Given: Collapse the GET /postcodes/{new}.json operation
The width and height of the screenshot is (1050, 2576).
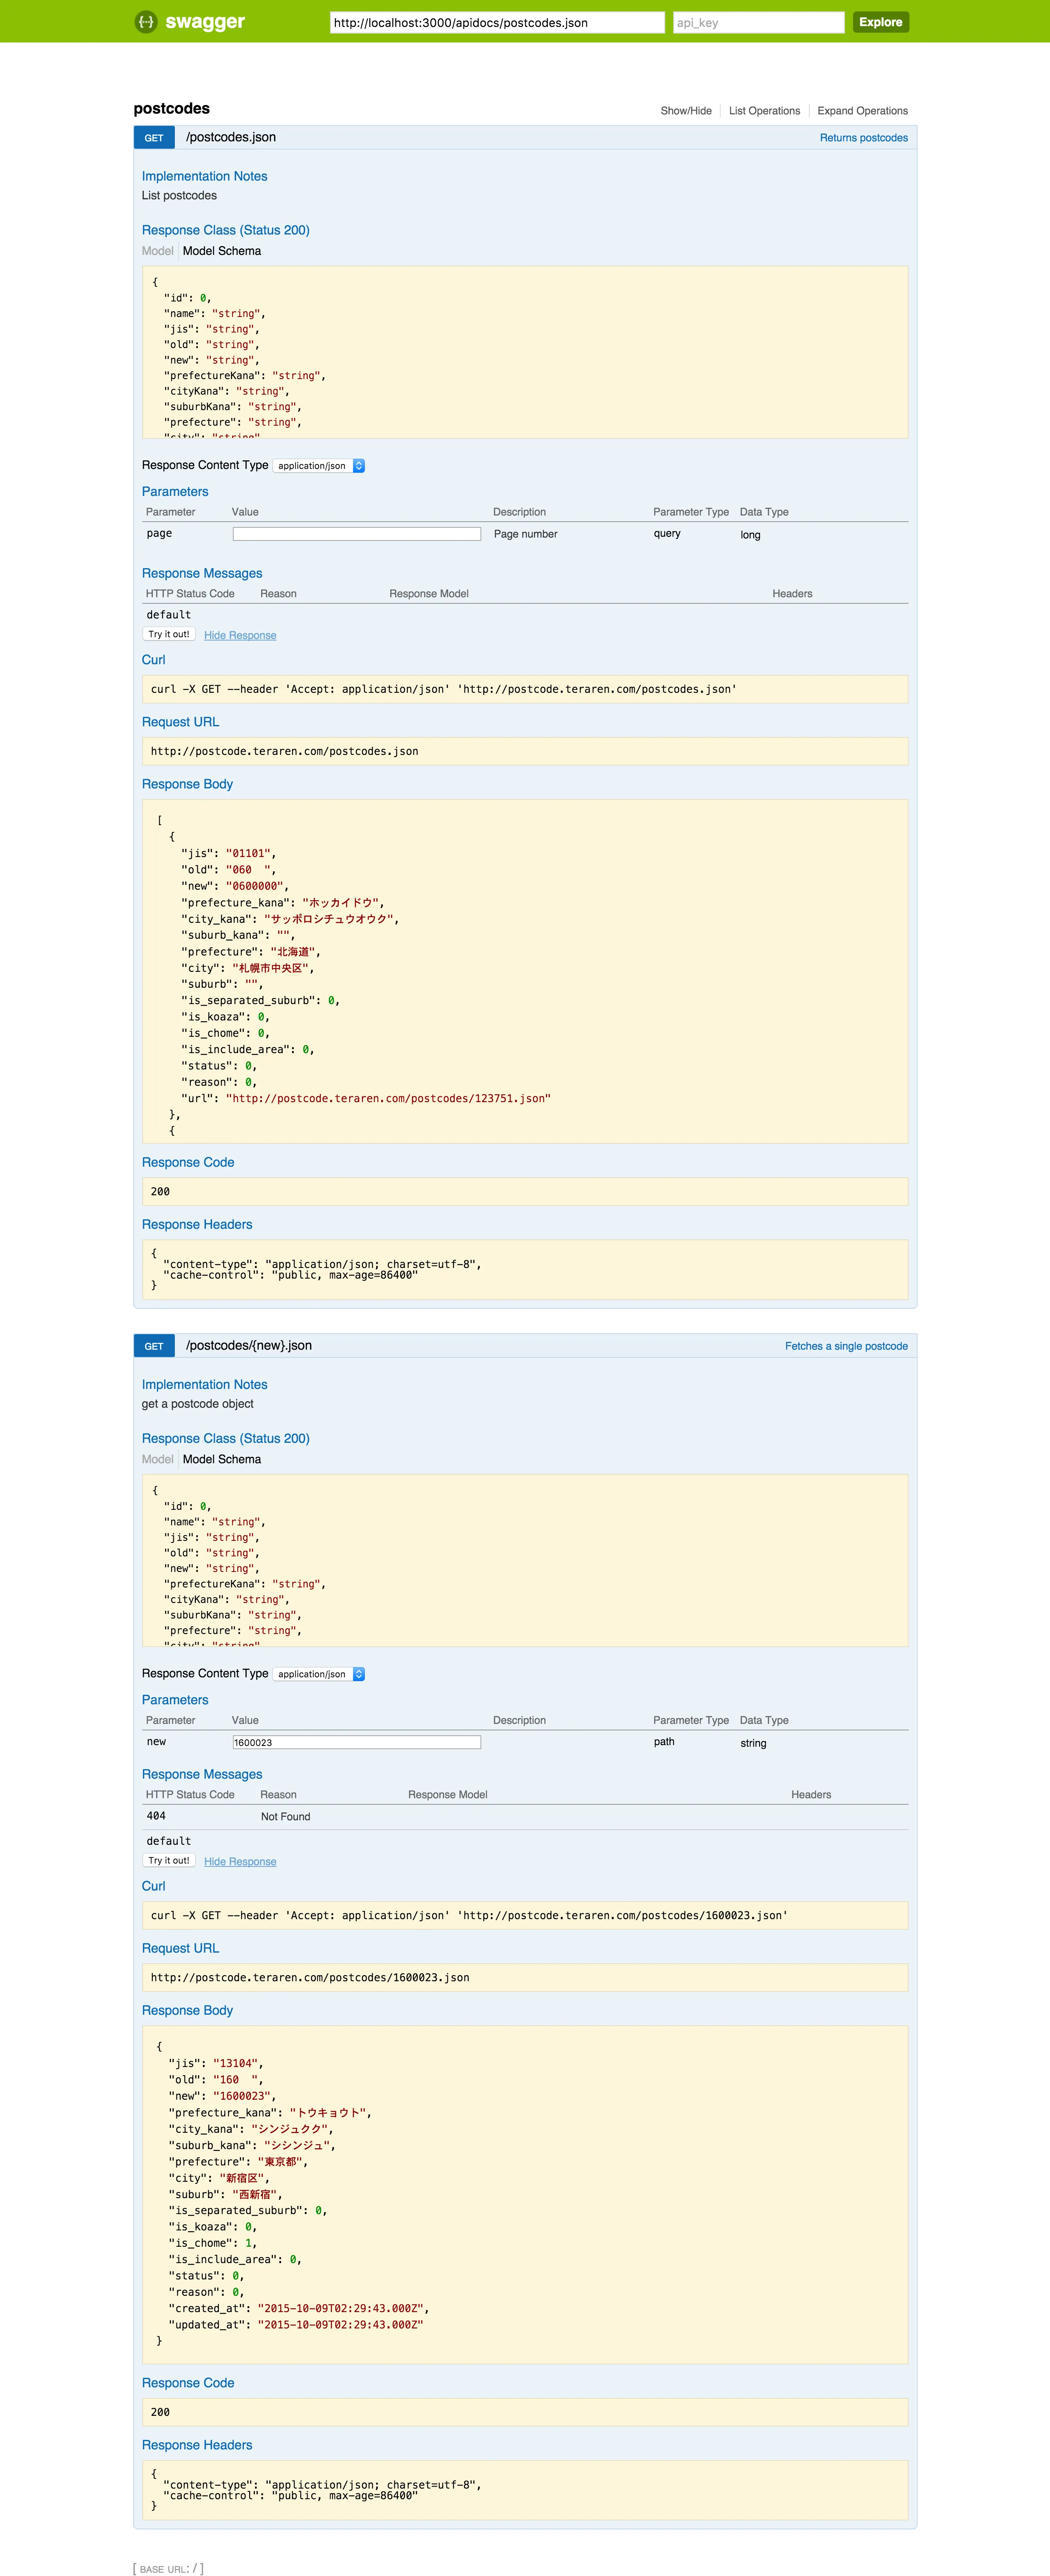Looking at the screenshot, I should 248,1345.
